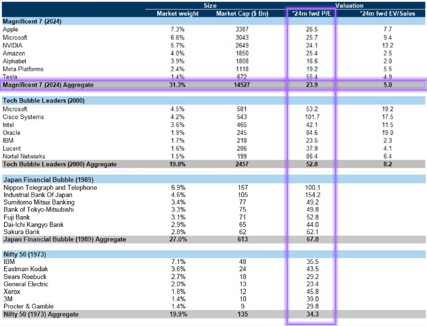The height and width of the screenshot is (326, 427).
Task: Click Japan aggregate P/E value 67.0
Action: point(313,239)
